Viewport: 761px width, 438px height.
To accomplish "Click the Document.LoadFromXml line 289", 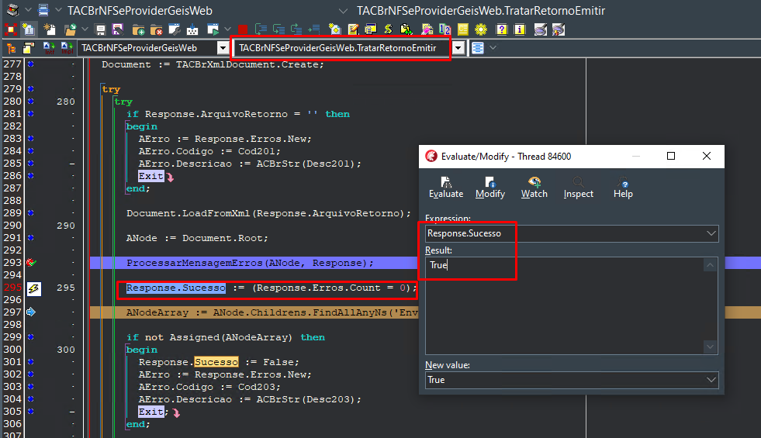I will coord(268,213).
